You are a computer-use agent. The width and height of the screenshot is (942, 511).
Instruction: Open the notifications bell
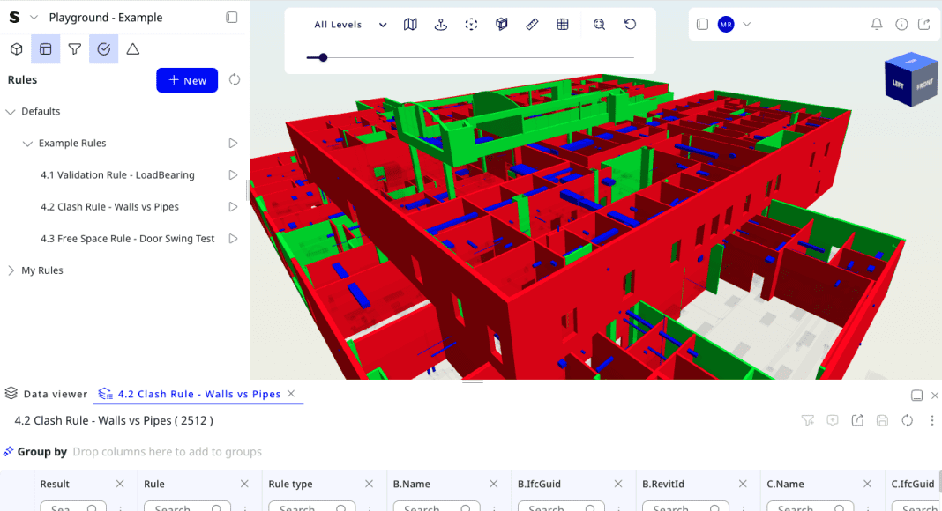click(x=877, y=25)
